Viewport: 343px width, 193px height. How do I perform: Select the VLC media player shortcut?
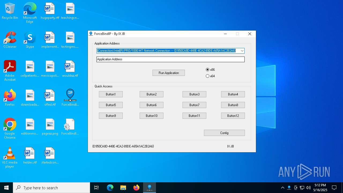10,158
